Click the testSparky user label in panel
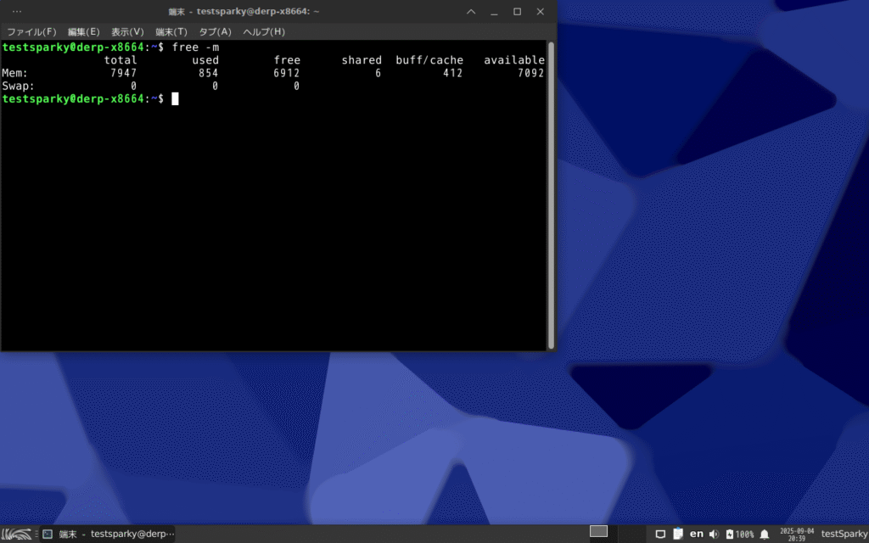 [x=844, y=534]
